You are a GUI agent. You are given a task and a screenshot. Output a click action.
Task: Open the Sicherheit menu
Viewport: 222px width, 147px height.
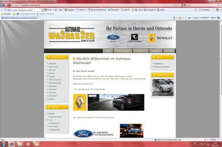(x=205, y=18)
